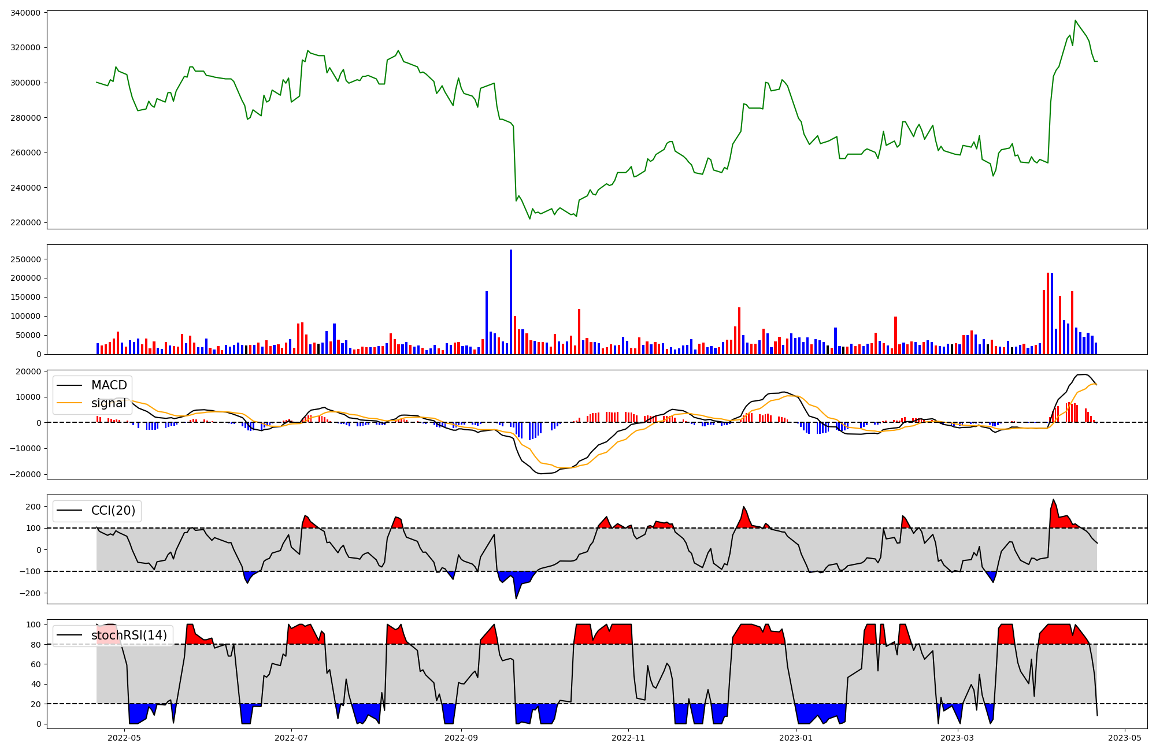This screenshot has width=1156, height=751.
Task: Click the 2023-01 date tick label
Action: (796, 738)
